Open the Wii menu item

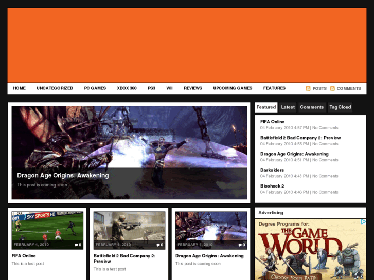[169, 88]
